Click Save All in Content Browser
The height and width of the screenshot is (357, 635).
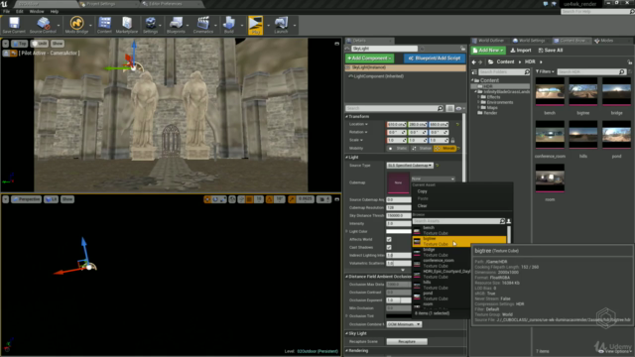coord(551,51)
